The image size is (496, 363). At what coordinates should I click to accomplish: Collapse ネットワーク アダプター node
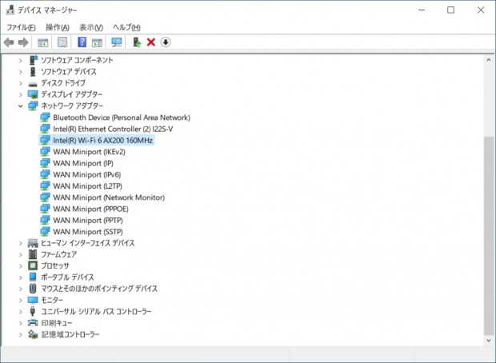21,106
